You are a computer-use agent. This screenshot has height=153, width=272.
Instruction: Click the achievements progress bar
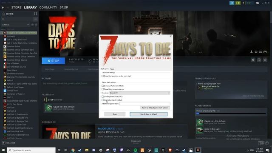231,113
